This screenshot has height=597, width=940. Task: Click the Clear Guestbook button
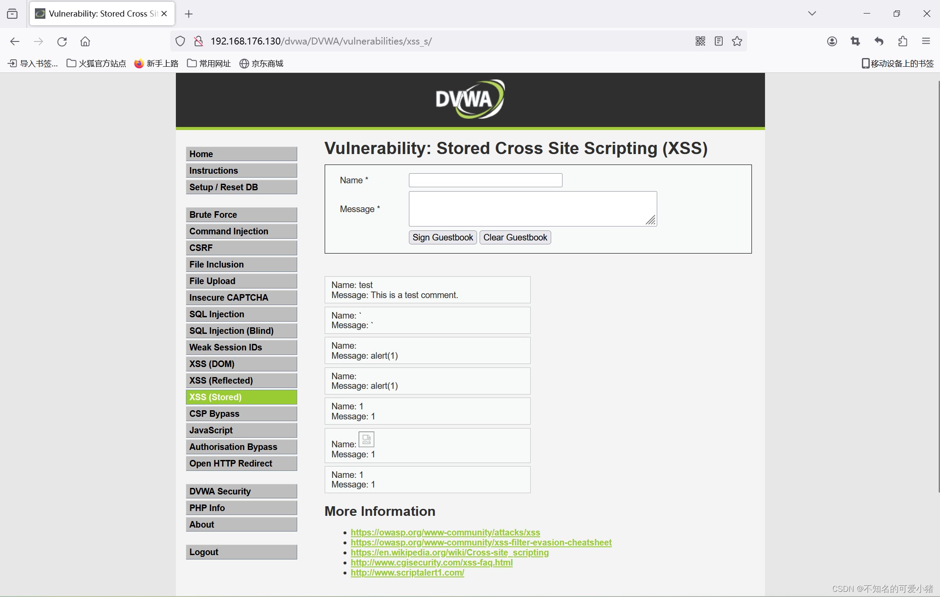(x=515, y=237)
